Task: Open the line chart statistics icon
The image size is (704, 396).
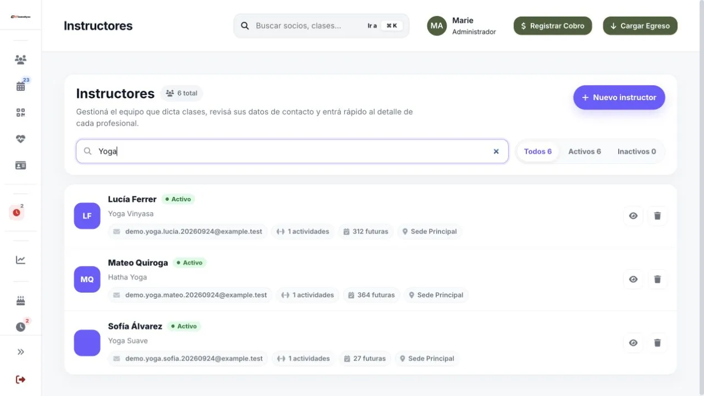Action: [20, 259]
